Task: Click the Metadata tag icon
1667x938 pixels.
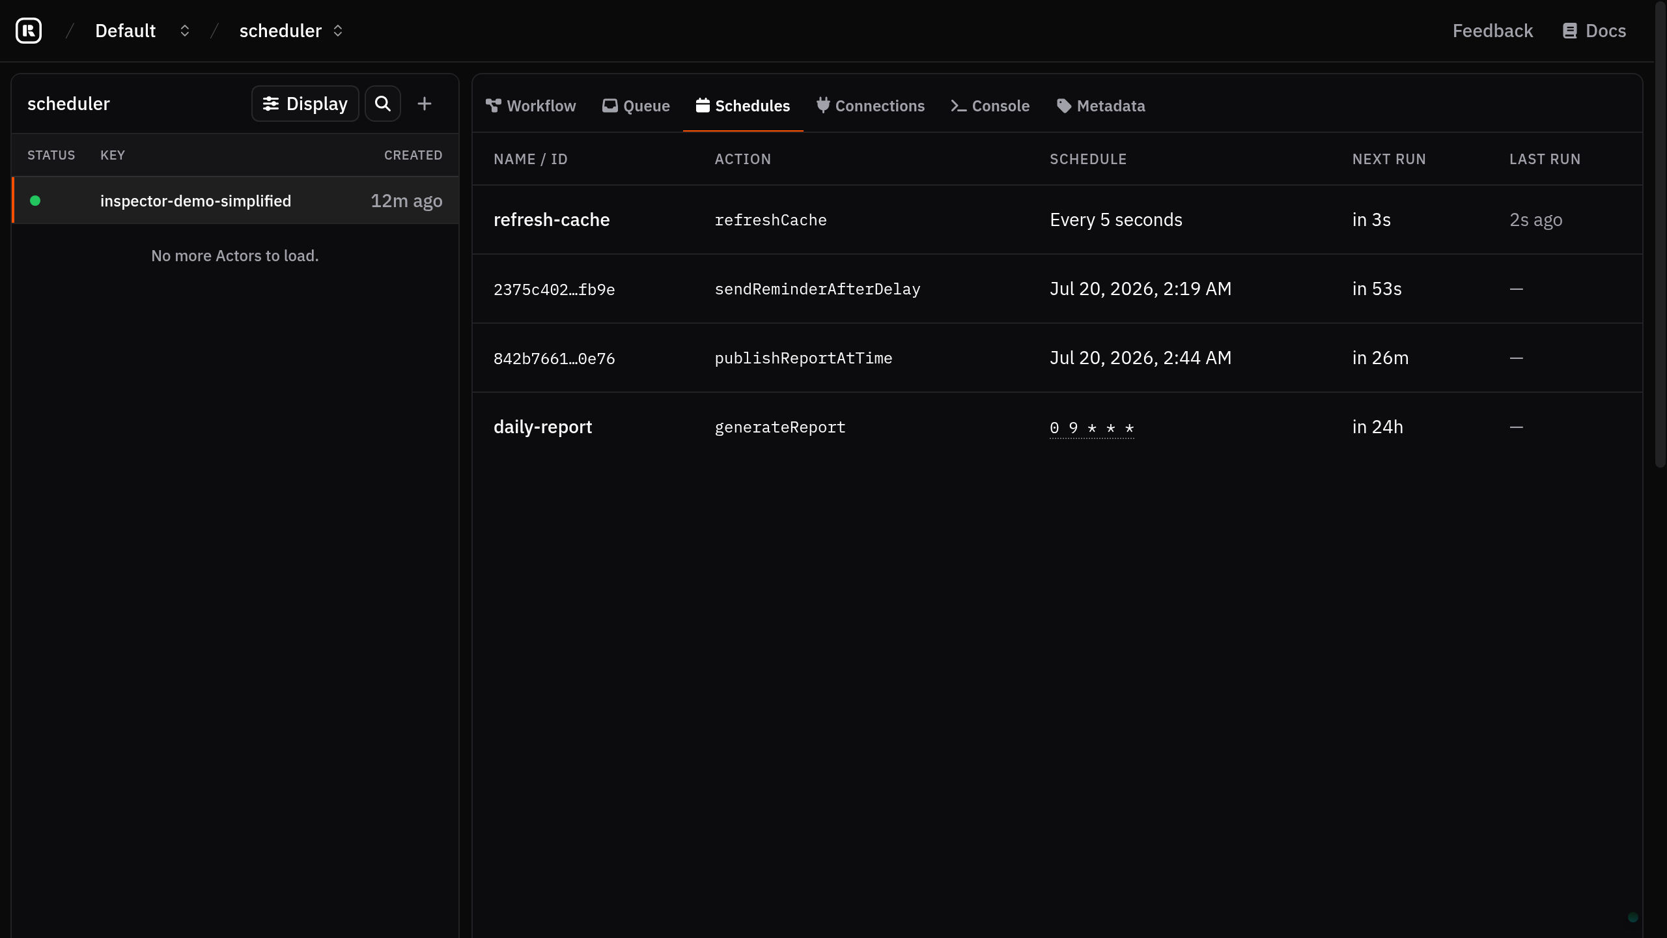Action: pos(1064,106)
